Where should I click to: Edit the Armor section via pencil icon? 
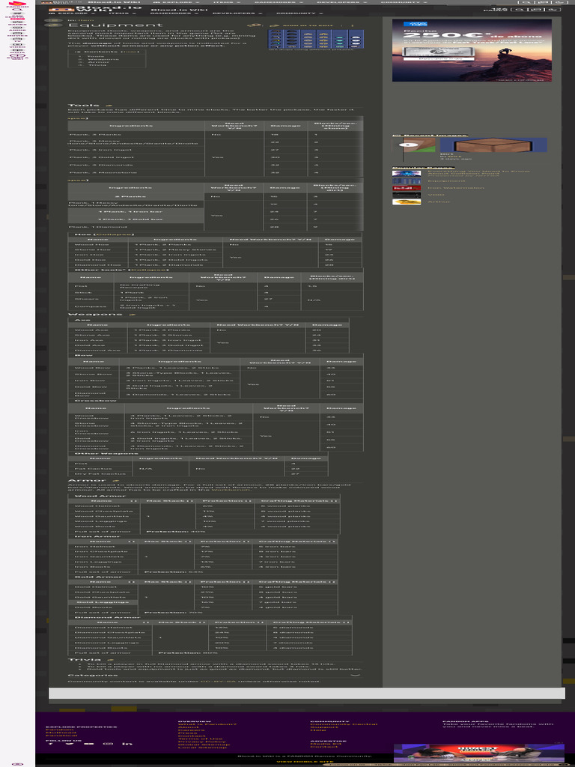[x=116, y=480]
